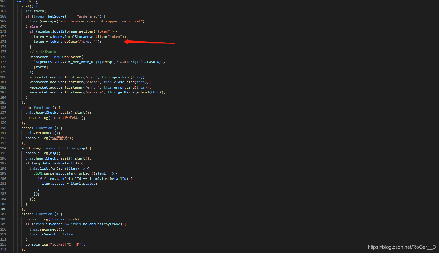
Task: Click this.reconnect(); on line 191
Action: pyautogui.click(x=43, y=133)
